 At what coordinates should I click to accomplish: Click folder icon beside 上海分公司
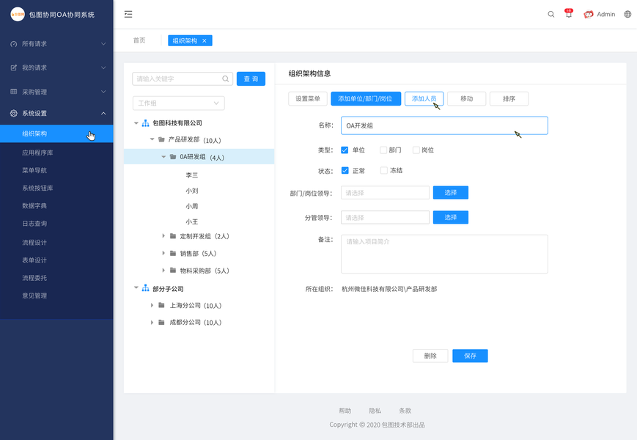(161, 305)
